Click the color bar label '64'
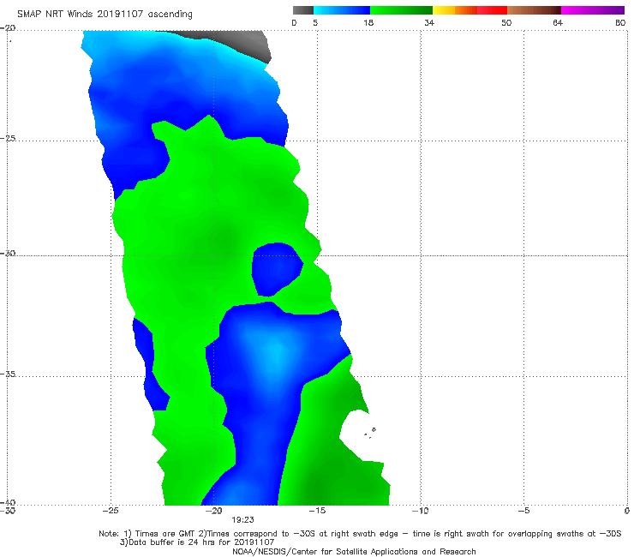This screenshot has height=557, width=634. click(558, 22)
